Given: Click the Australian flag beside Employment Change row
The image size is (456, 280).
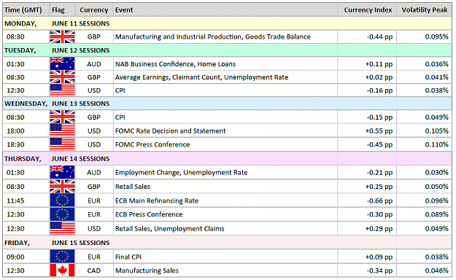Looking at the screenshot, I should (62, 172).
